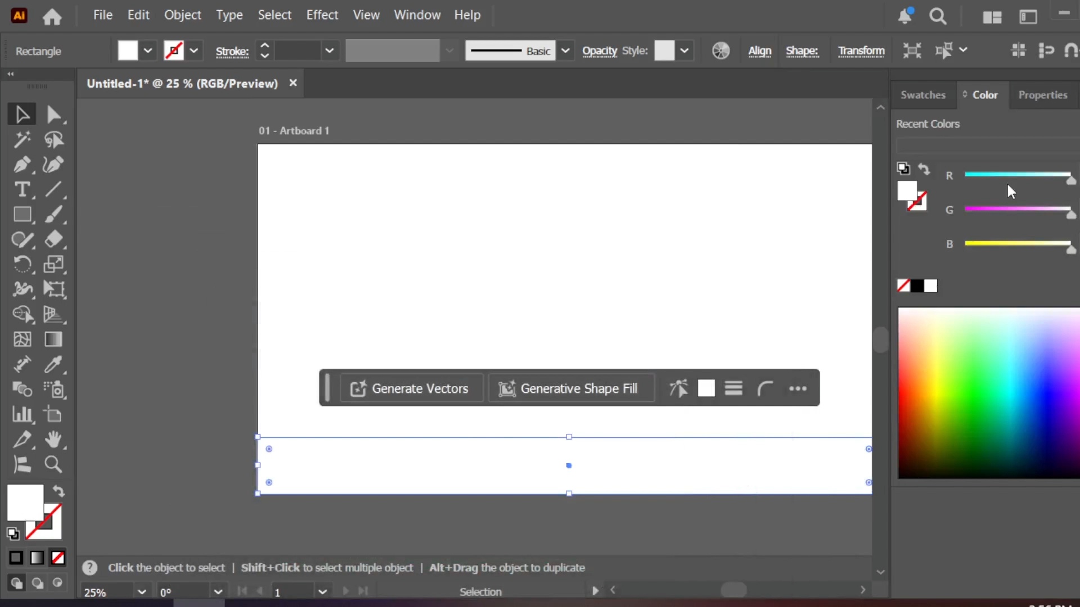
Task: Reset default fill and stroke in toolbox
Action: pyautogui.click(x=12, y=533)
